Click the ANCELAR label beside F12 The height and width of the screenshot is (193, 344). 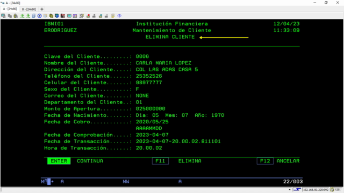[288, 161]
